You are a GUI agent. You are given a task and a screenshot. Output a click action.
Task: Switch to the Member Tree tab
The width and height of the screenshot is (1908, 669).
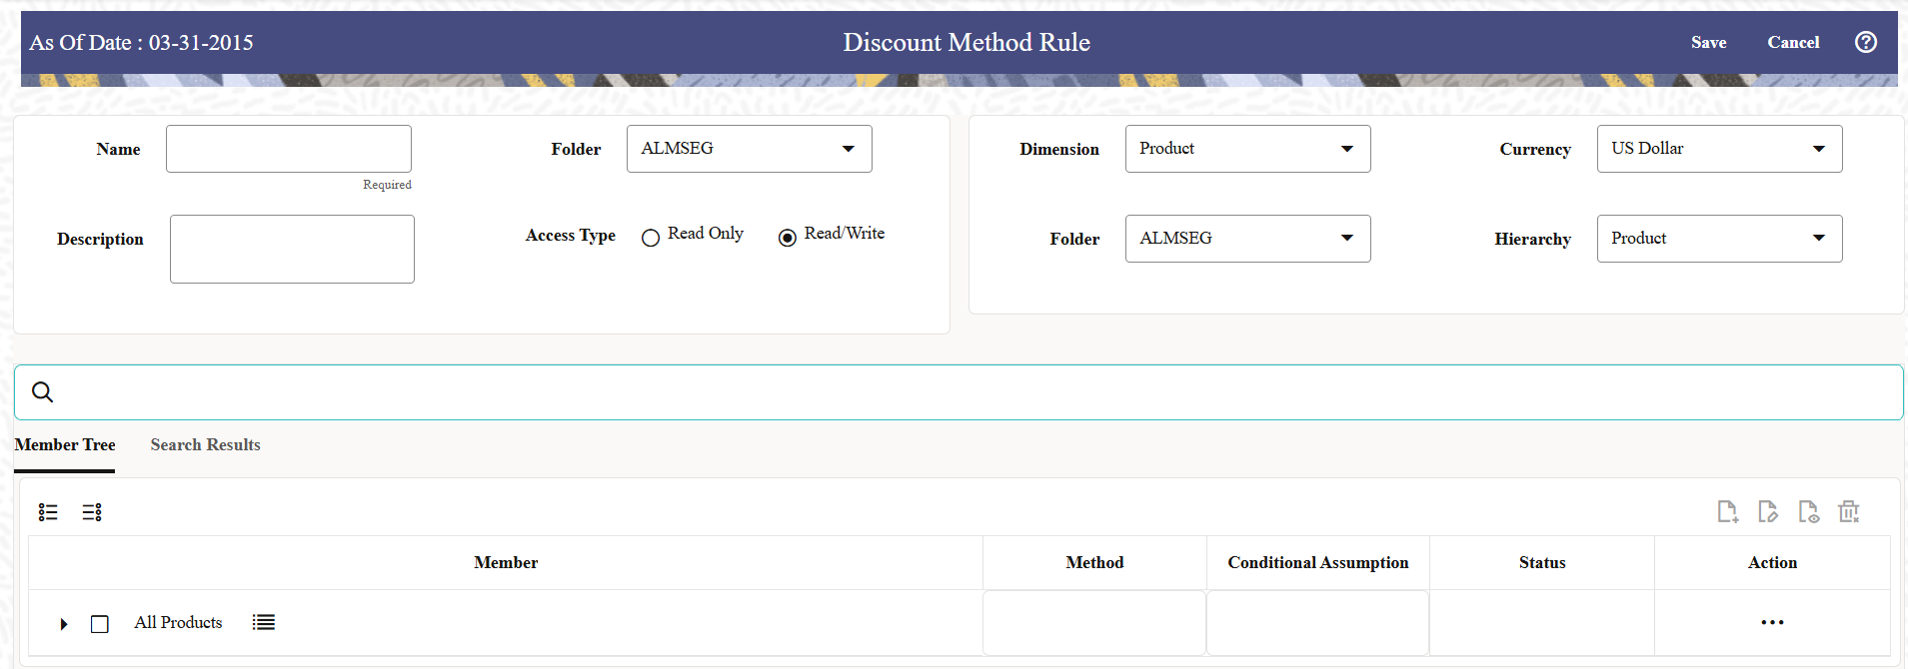click(65, 445)
